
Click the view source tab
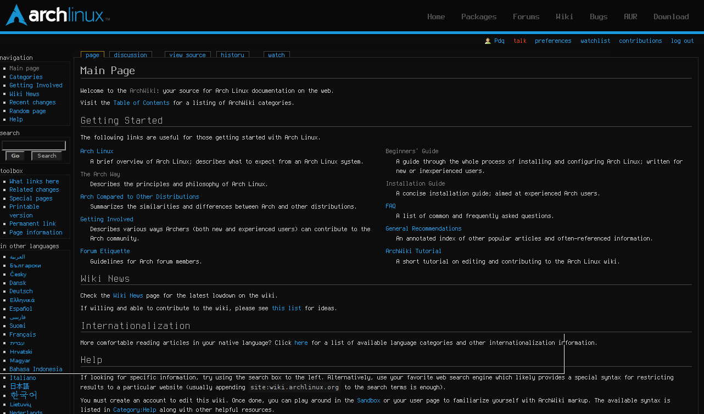pos(188,54)
